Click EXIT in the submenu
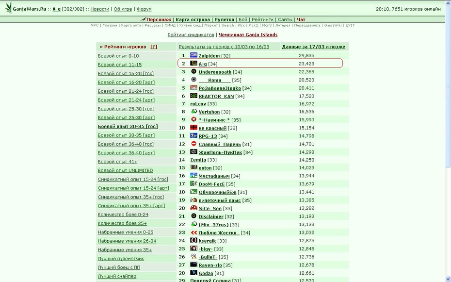Viewport: 451px width, 282px height. pos(350,25)
